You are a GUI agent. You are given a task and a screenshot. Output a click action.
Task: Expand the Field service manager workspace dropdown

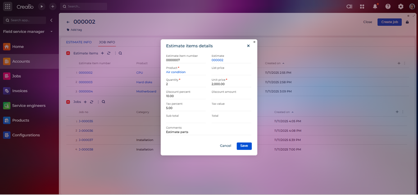(x=51, y=32)
